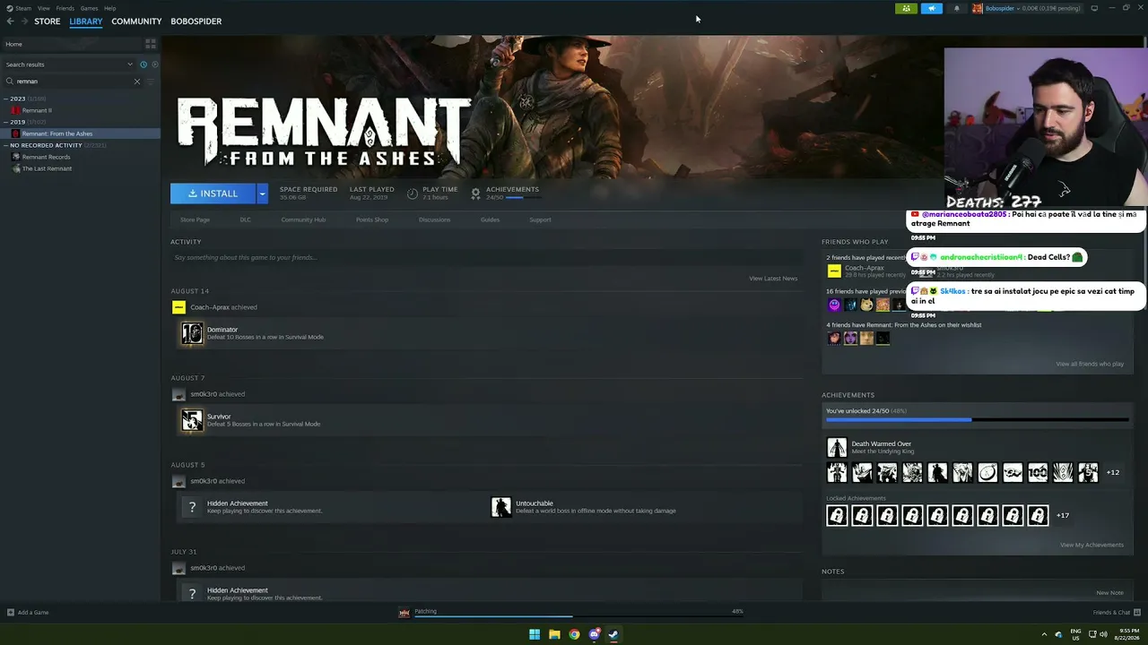Open the Discussions link
Viewport: 1148px width, 645px height.
[x=434, y=219]
